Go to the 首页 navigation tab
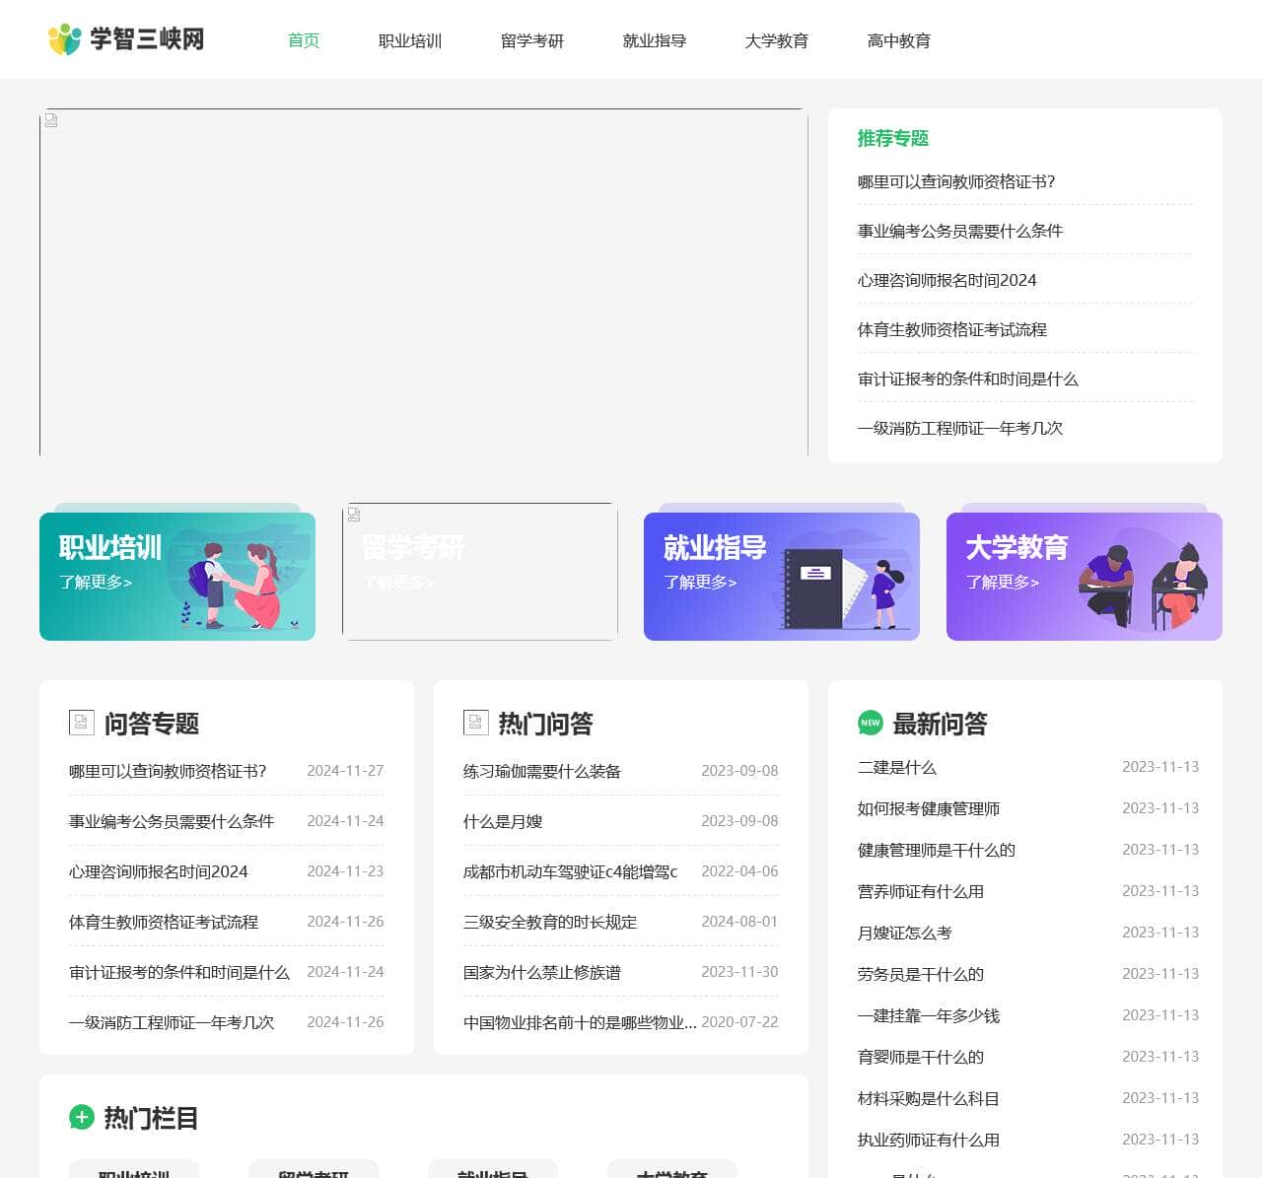The width and height of the screenshot is (1262, 1178). [x=304, y=40]
